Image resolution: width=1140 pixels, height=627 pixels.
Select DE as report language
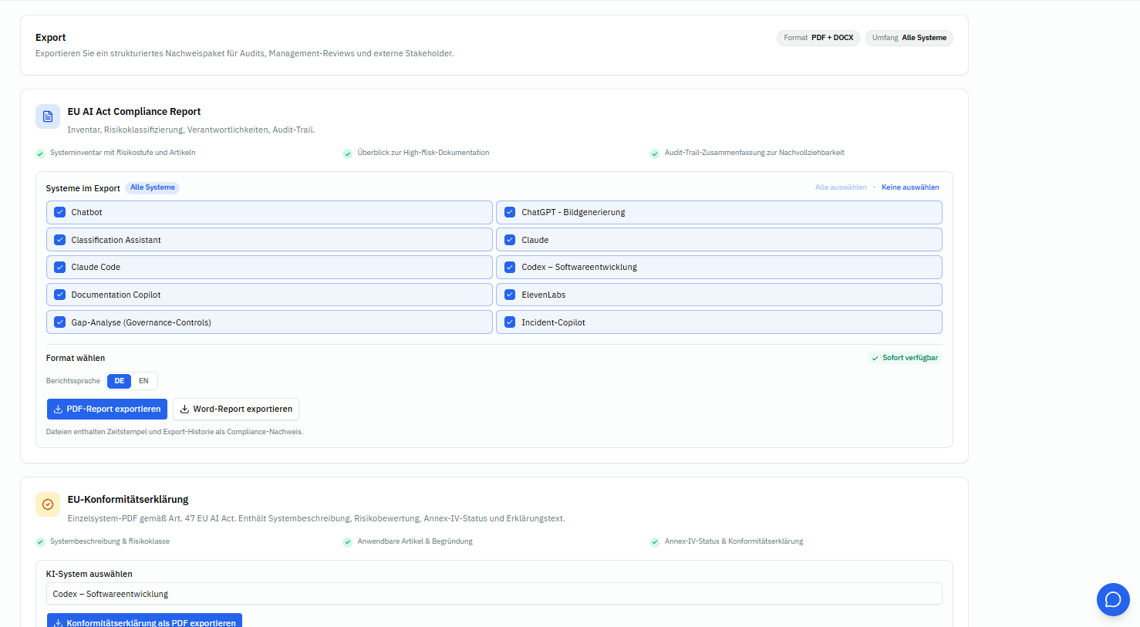pyautogui.click(x=120, y=381)
